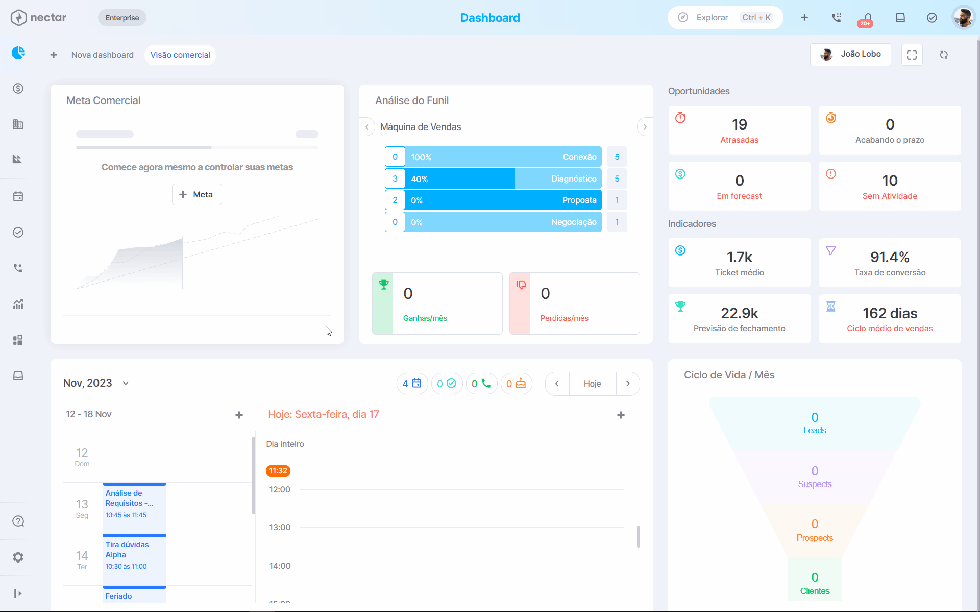Click the Previsão de fechamento card

tap(739, 319)
